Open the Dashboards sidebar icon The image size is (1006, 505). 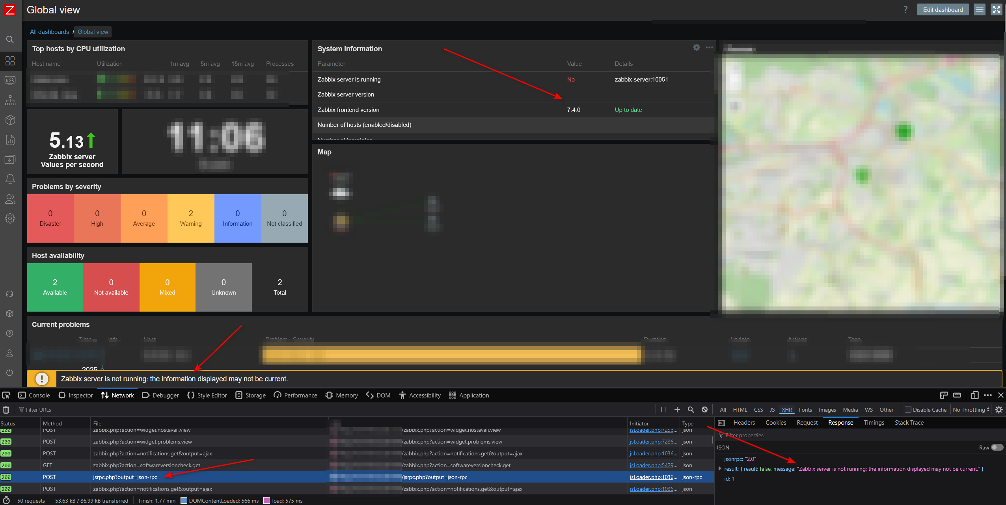tap(10, 61)
